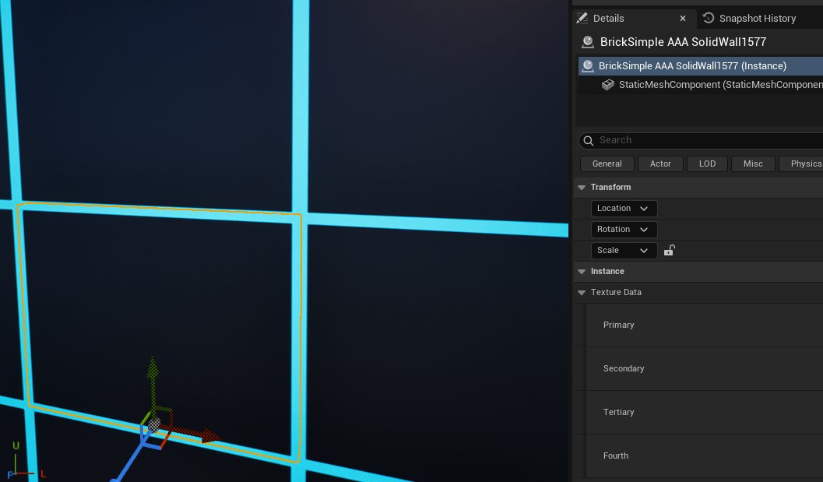This screenshot has height=482, width=823.
Task: Click the BrickSimple AAA SolidWall1577 title text
Action: 683,42
